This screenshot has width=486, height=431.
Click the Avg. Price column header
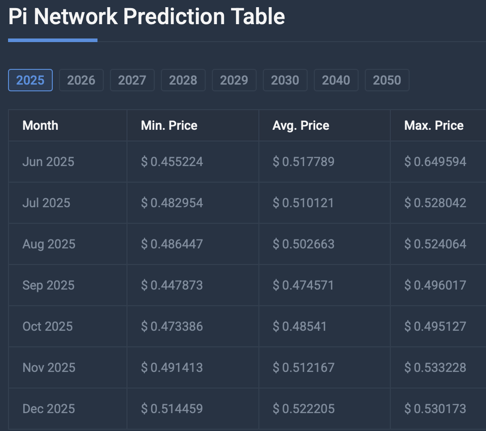coord(300,125)
